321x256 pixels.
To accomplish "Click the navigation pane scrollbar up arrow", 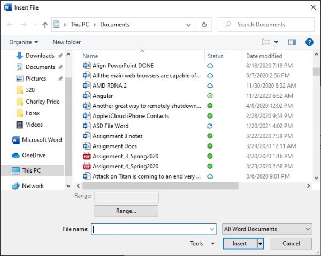I will tap(68, 55).
